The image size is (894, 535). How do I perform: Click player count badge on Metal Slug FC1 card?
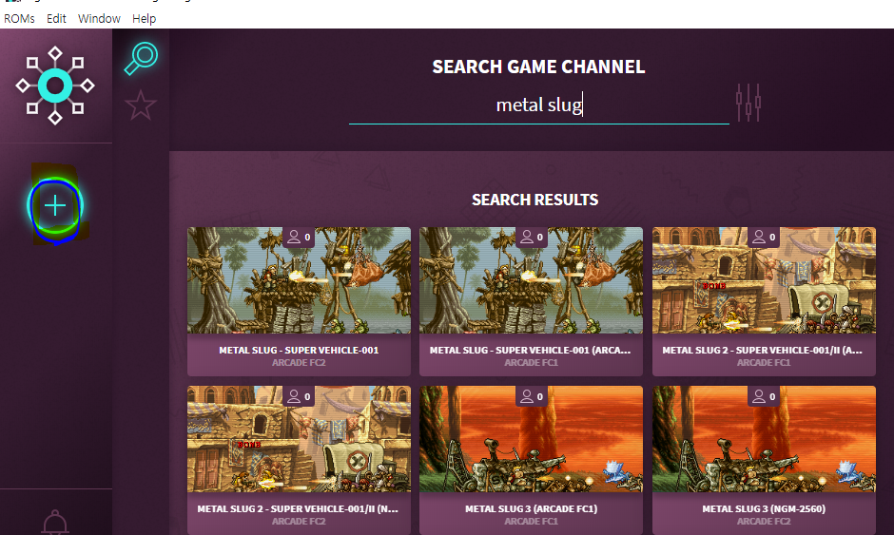coord(532,237)
